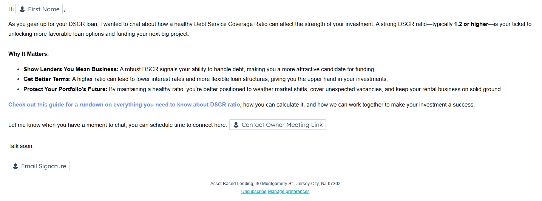
Task: Click the person icon in Email Signature token
Action: (15, 166)
